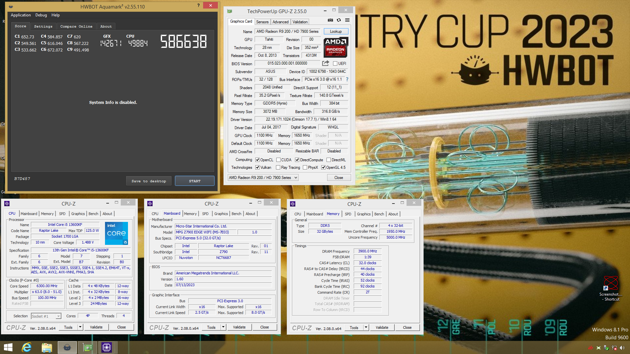
Task: Open the Application menu in Aquamark
Action: [21, 15]
